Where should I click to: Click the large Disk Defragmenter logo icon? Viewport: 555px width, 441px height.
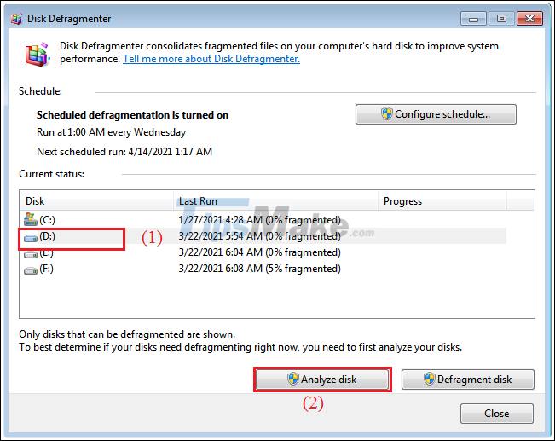click(37, 54)
